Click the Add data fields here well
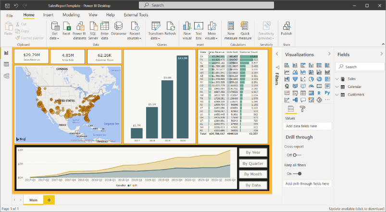386x212 pixels. pyautogui.click(x=307, y=126)
